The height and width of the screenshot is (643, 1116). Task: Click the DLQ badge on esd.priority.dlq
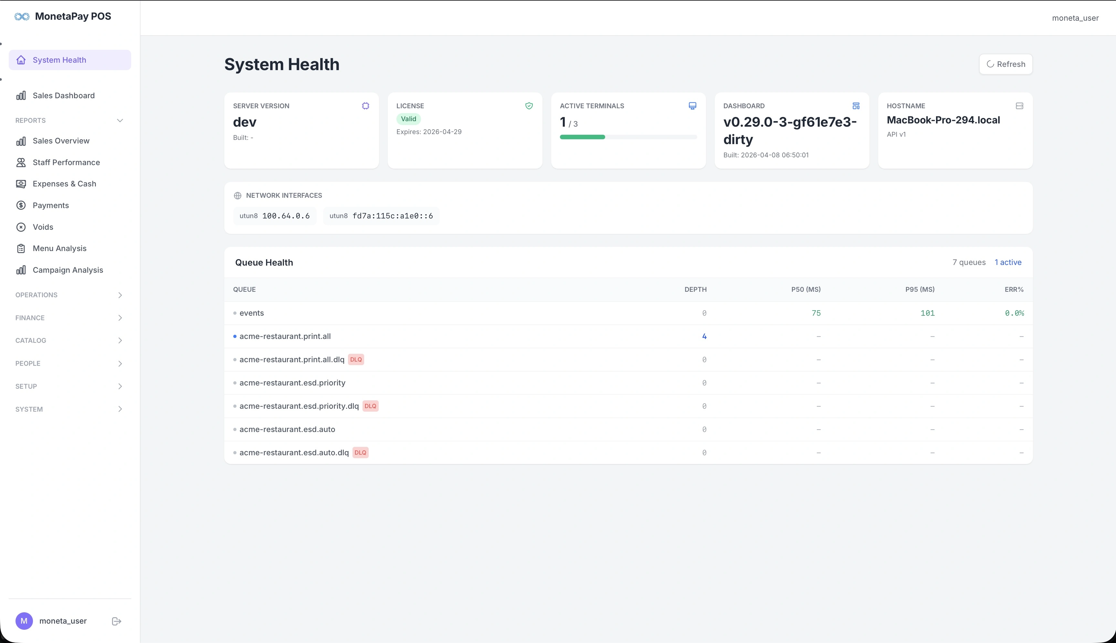click(x=370, y=406)
